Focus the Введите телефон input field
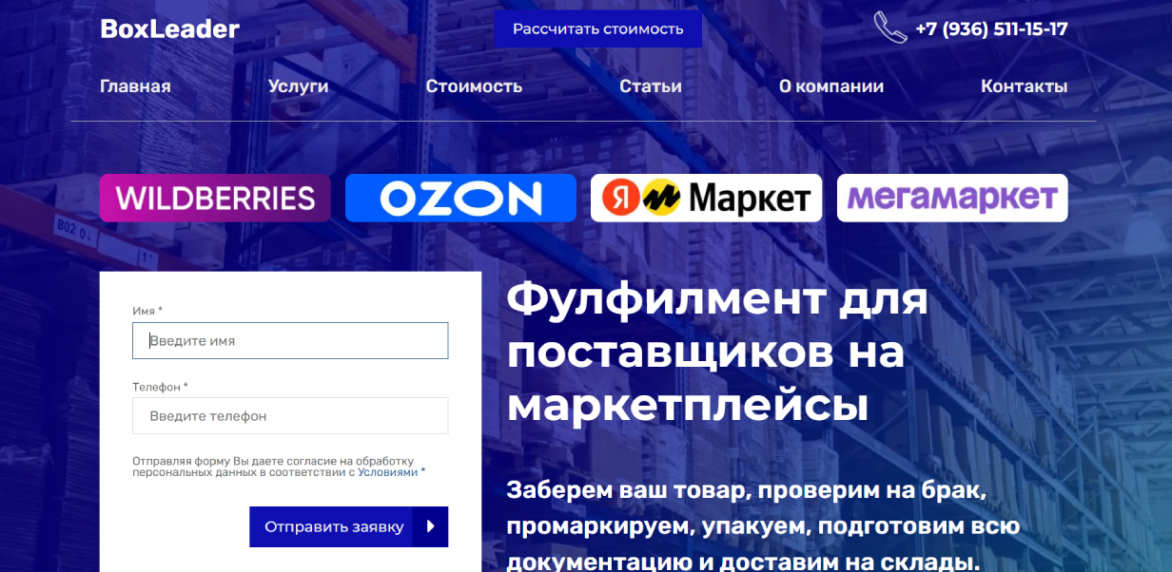 coord(290,416)
